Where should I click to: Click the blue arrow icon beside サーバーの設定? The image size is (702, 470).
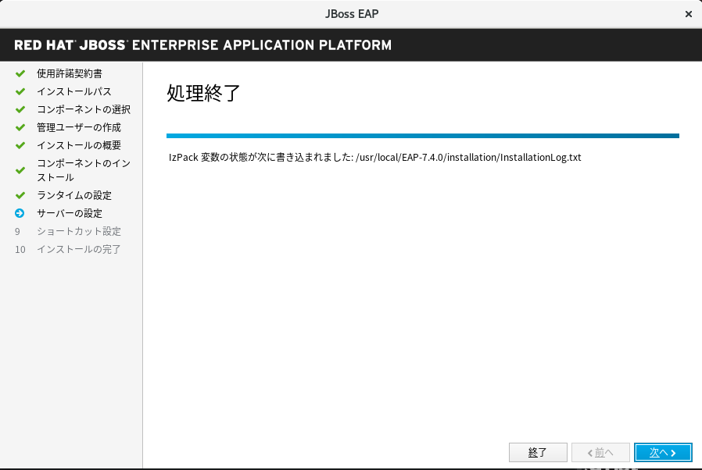coord(20,213)
